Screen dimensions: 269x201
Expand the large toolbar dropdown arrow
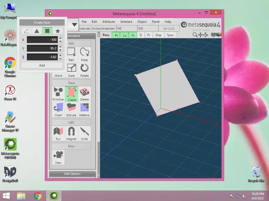[x=74, y=25]
